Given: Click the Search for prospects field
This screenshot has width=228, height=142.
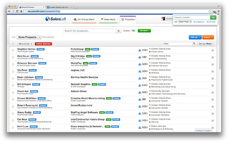Looking at the screenshot, I should pyautogui.click(x=90, y=31).
